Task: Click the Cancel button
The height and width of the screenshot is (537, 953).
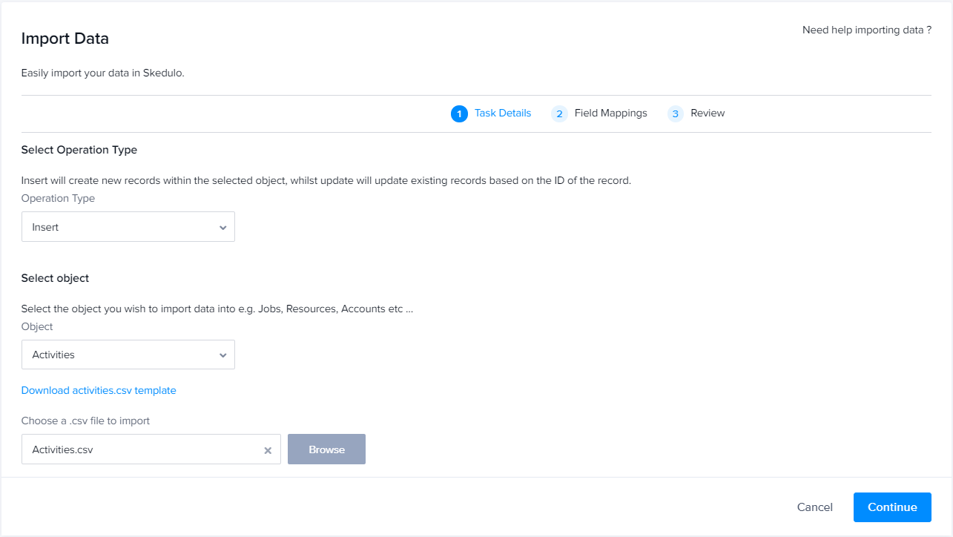Action: (x=814, y=507)
